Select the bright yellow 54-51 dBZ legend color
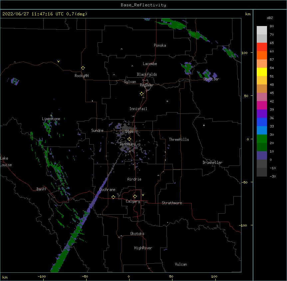 pos(262,72)
